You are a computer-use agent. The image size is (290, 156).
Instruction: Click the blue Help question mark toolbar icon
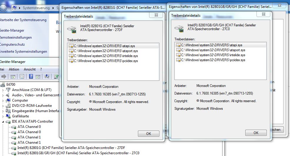click(31, 76)
